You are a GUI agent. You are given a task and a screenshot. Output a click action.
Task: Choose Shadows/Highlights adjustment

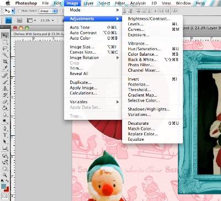[152, 109]
